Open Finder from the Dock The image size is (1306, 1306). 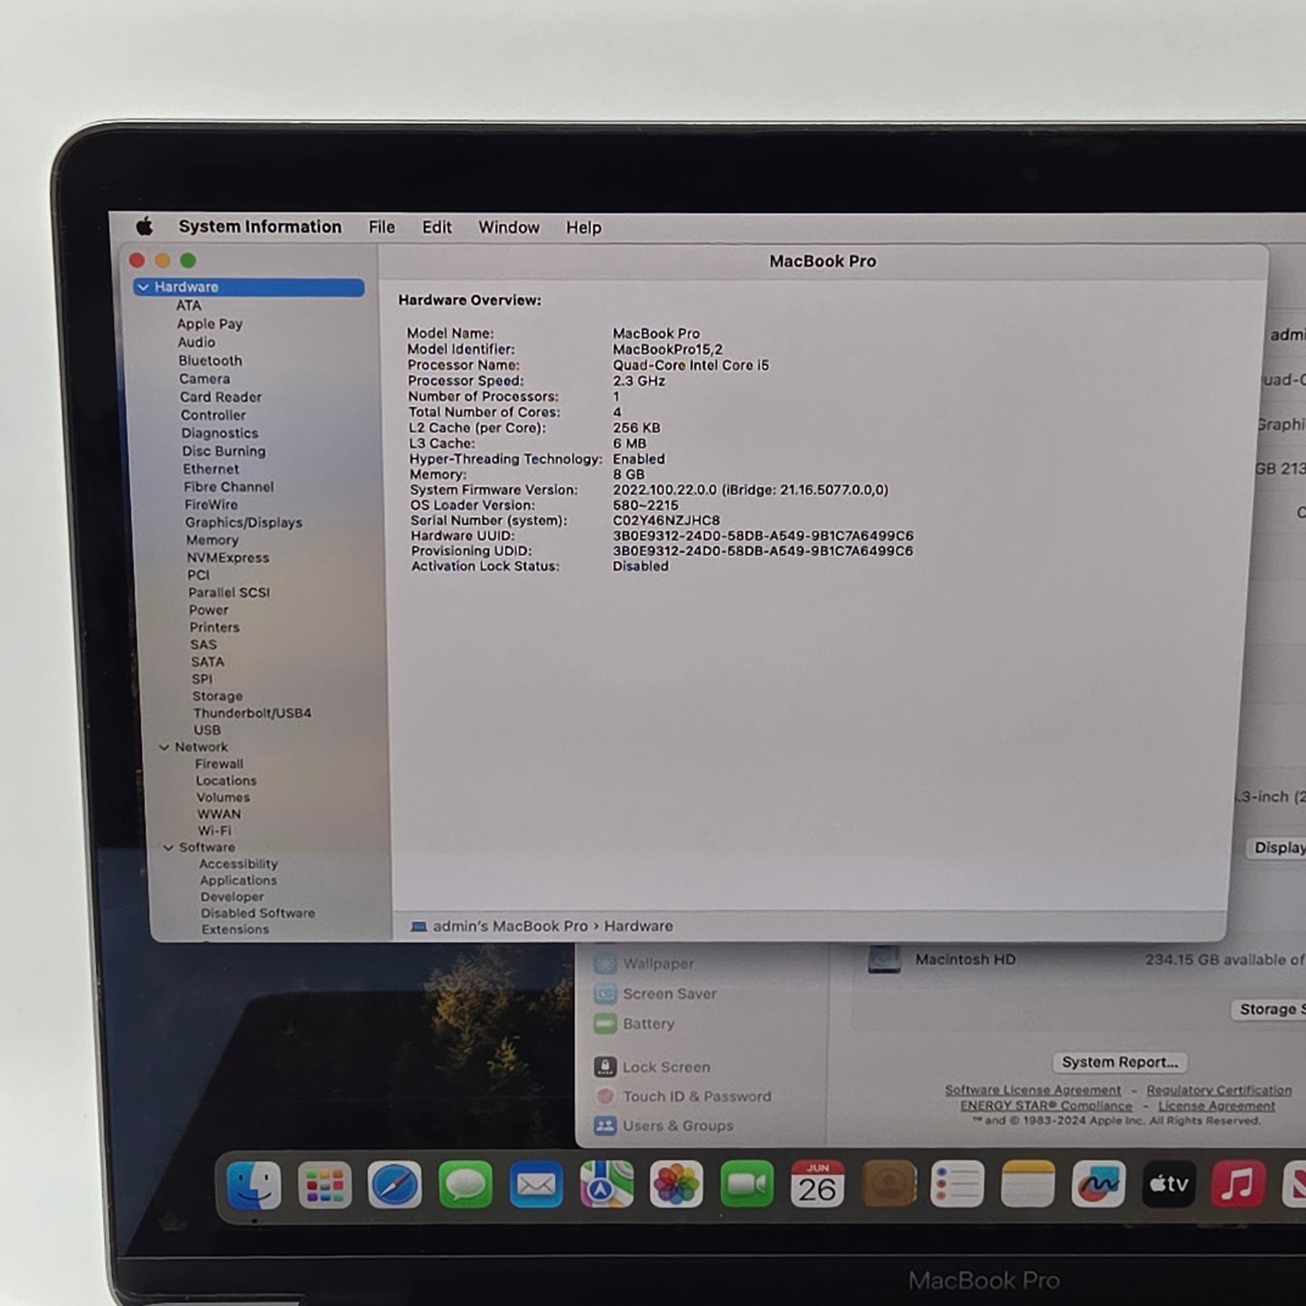point(254,1185)
